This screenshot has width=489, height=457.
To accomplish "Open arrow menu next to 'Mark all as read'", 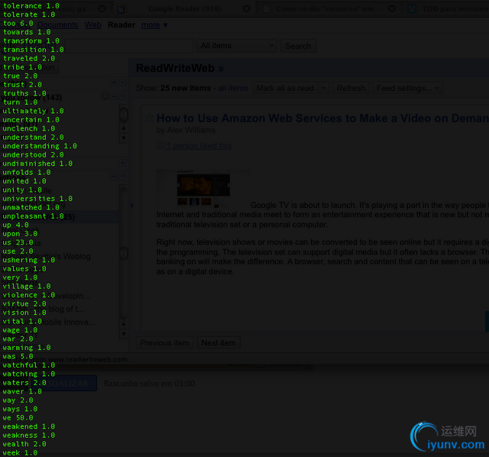I will point(323,88).
